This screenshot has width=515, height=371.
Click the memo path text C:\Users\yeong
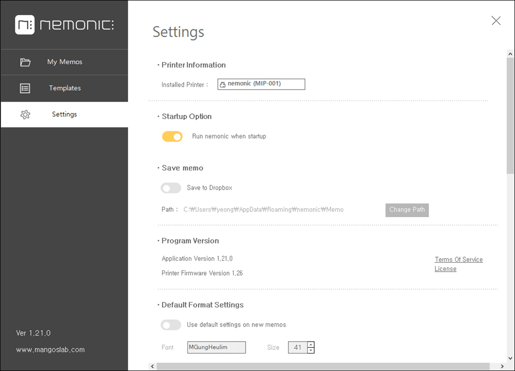pos(263,210)
